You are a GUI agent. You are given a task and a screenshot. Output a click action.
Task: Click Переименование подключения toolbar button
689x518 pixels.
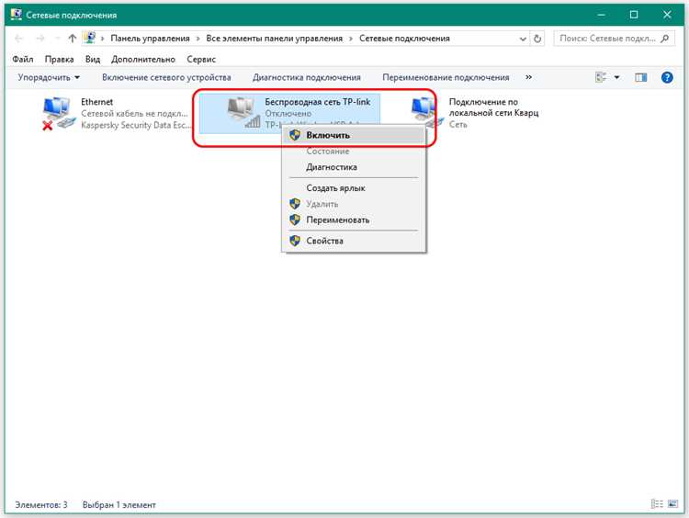click(x=446, y=77)
